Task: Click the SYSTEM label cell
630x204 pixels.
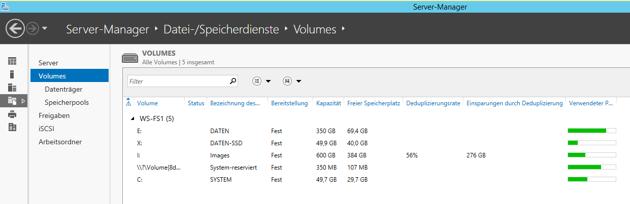Action: click(221, 180)
